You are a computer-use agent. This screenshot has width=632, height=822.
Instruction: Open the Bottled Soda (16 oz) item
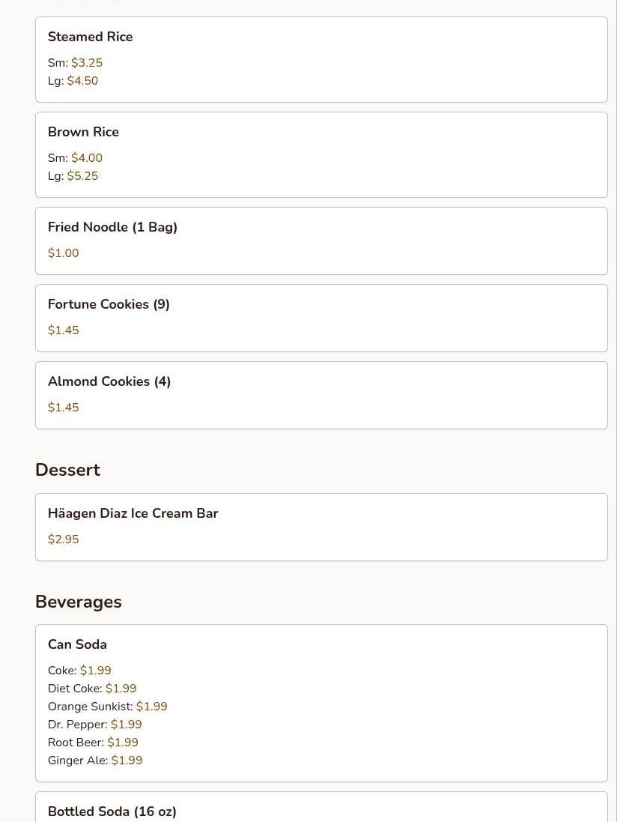(x=112, y=812)
